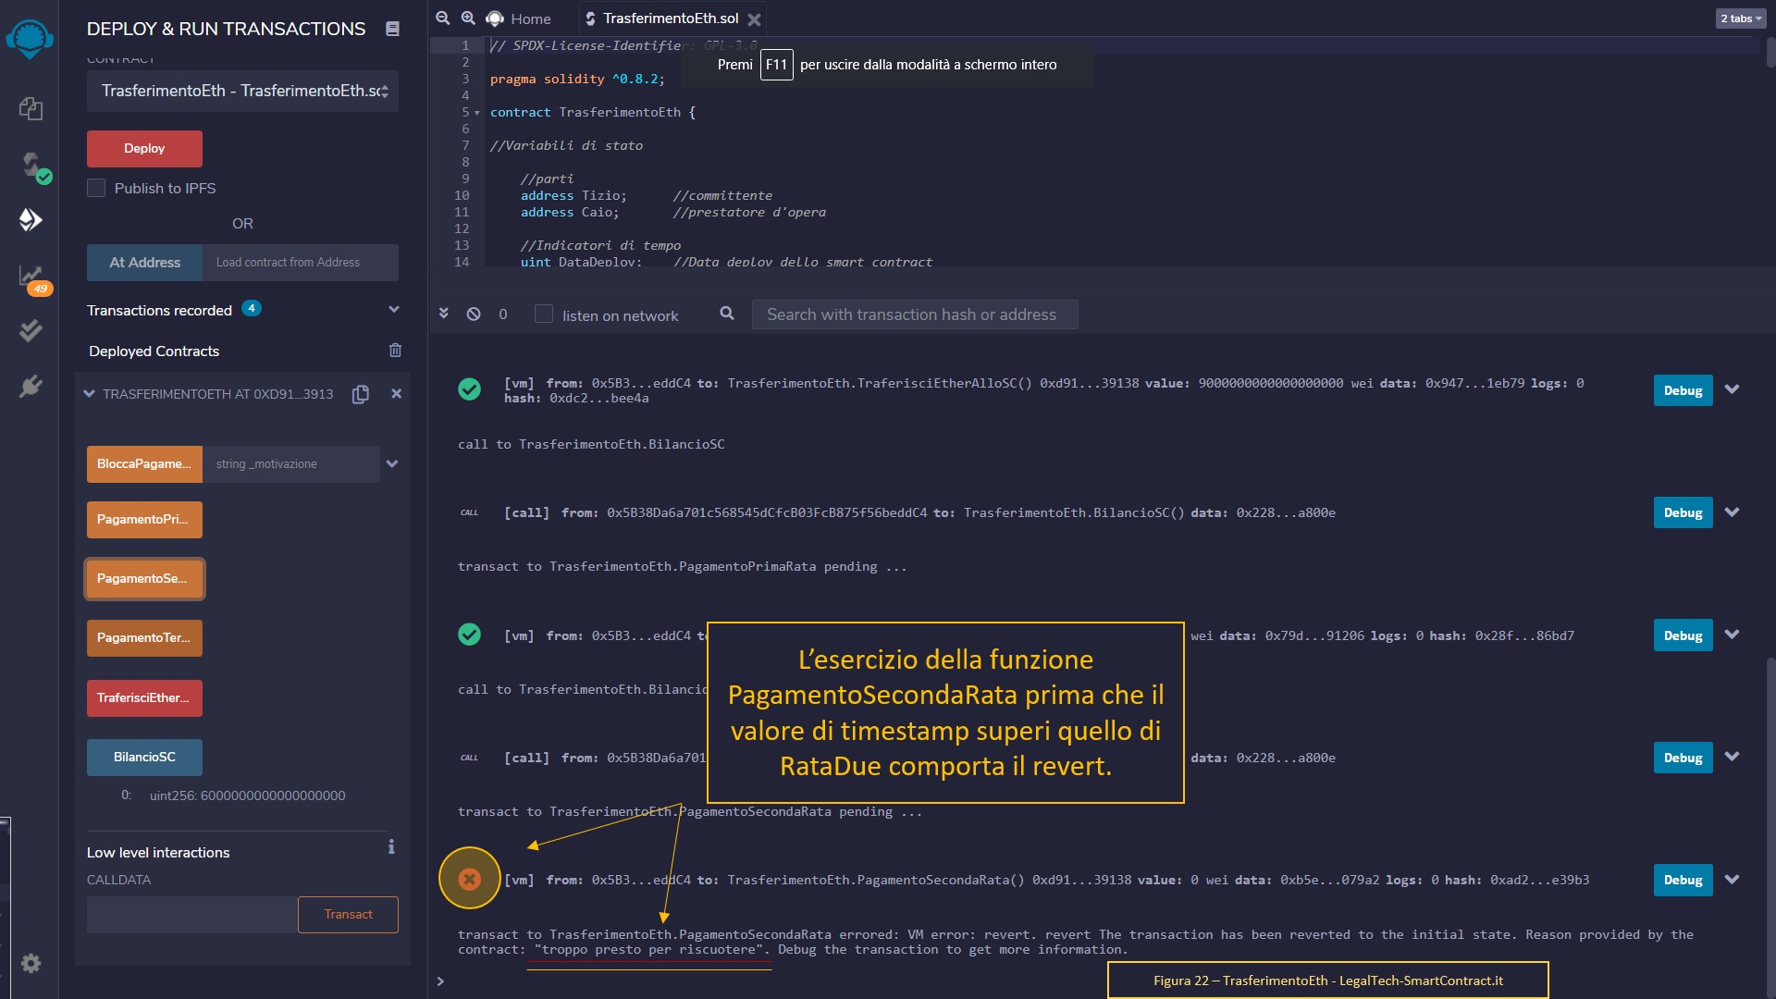Debug the PagamentoPrimaRata transaction
Viewport: 1776px width, 999px height.
point(1683,635)
